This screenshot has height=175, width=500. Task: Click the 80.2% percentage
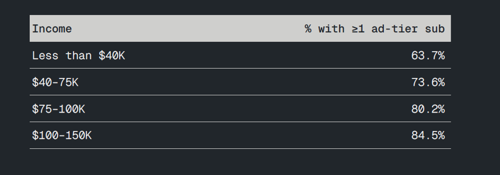[428, 109]
